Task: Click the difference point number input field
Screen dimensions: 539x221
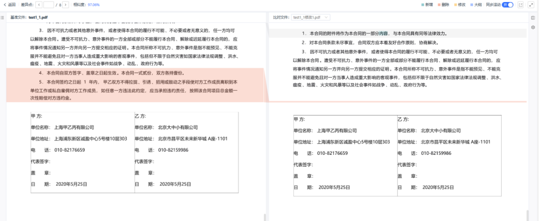Action: (x=49, y=4)
